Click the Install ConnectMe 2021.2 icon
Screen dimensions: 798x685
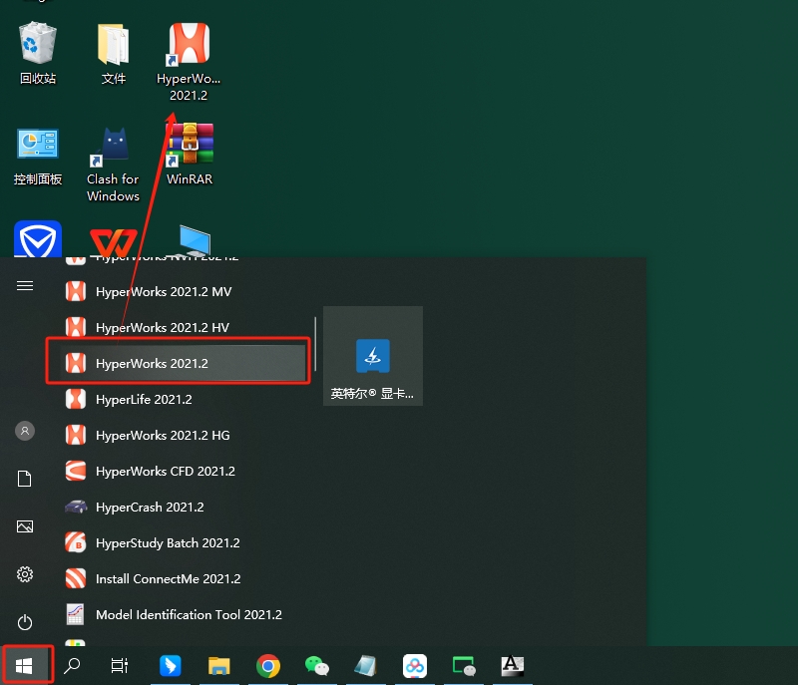pos(76,578)
